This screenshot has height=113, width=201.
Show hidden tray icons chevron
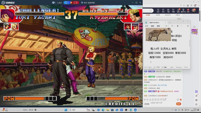point(172,110)
